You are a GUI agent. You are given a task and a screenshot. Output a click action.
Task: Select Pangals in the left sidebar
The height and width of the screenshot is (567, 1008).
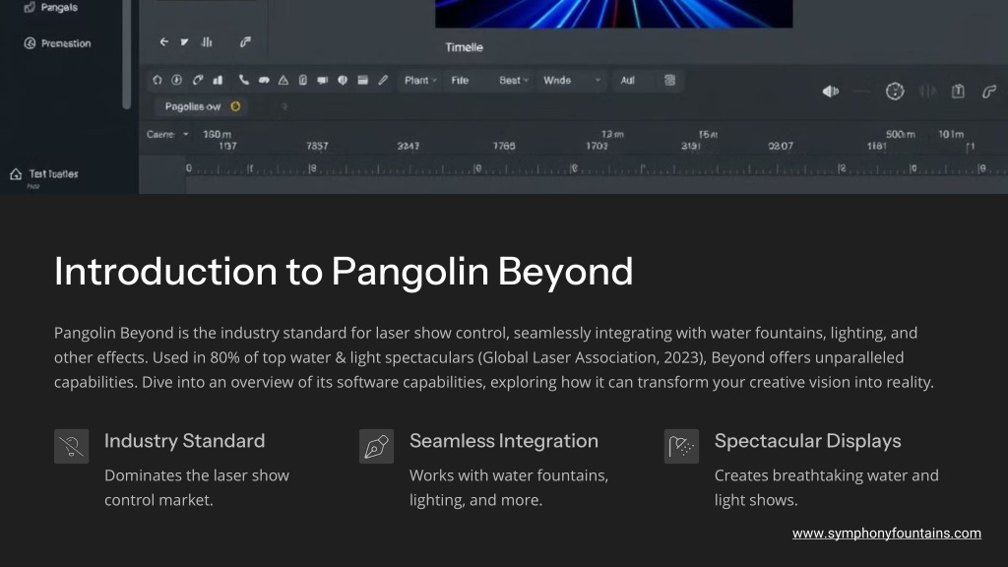point(50,8)
